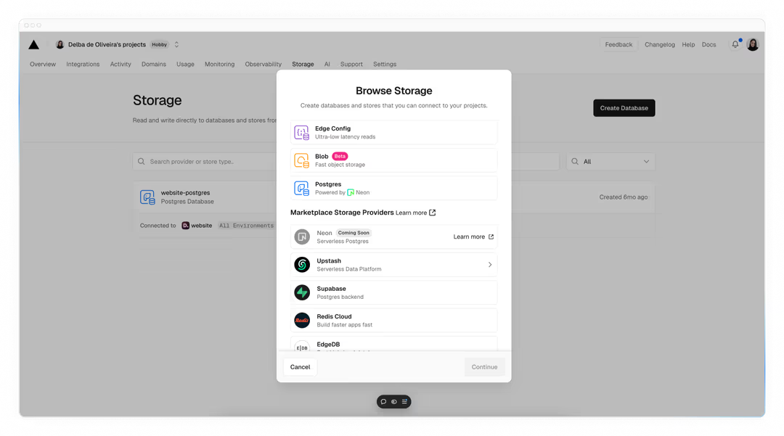
Task: Click the Create Database button
Action: coord(624,108)
